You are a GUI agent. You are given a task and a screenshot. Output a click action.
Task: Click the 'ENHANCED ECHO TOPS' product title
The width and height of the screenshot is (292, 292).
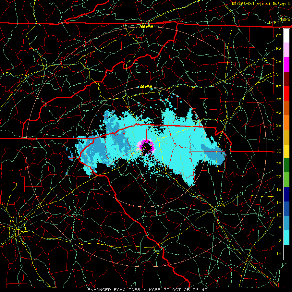click(114, 290)
